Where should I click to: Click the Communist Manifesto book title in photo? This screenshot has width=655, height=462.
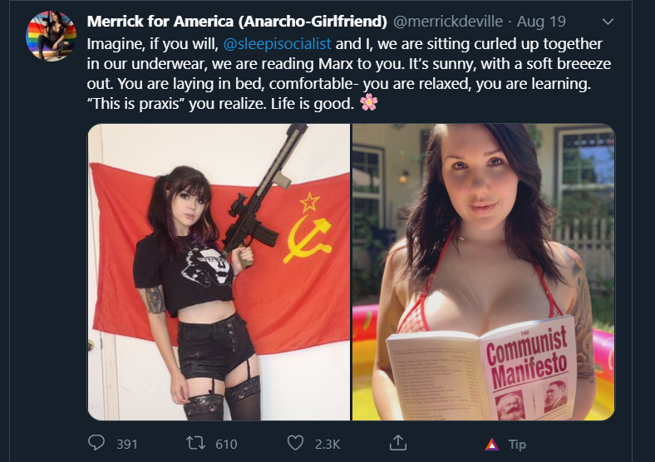527,357
